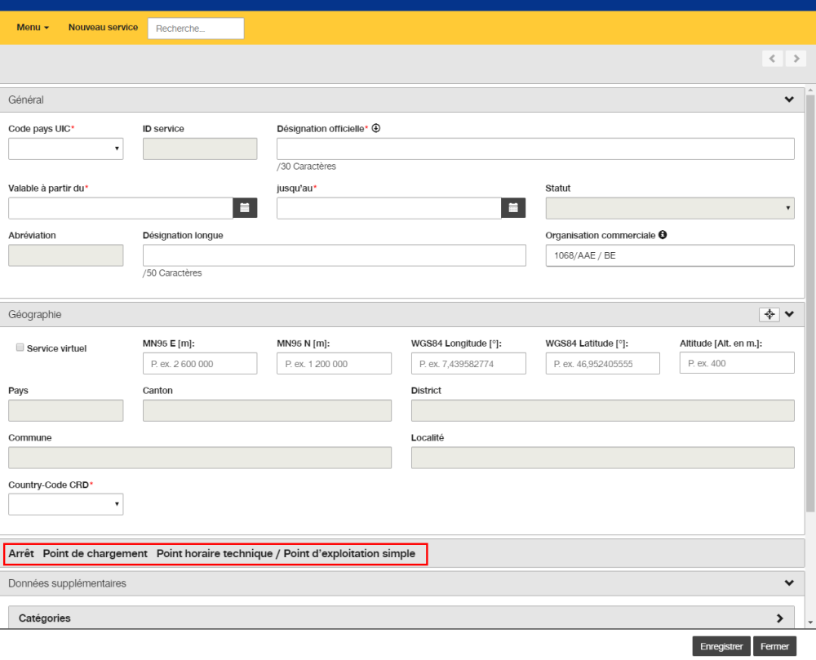
Task: Click the scrollbar down arrow
Action: 810,622
